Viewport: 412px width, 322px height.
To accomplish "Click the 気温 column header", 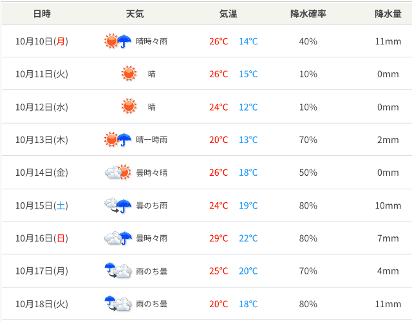I will 228,14.
